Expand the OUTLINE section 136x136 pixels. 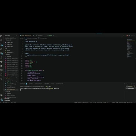click(7, 99)
